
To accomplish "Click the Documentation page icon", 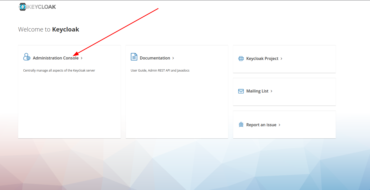I will pos(134,57).
